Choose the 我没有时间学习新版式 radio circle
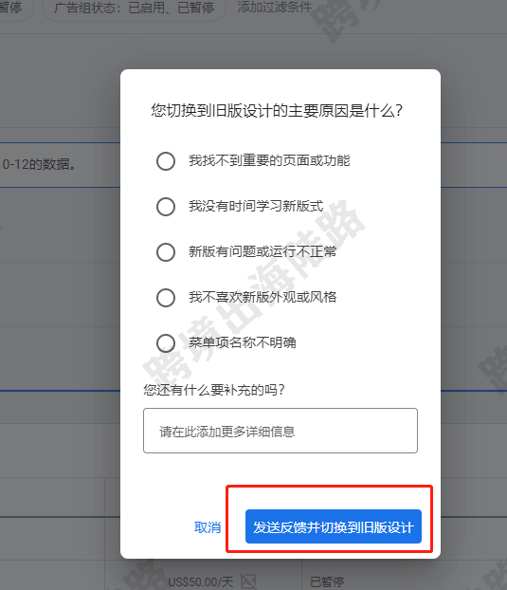 tap(166, 207)
